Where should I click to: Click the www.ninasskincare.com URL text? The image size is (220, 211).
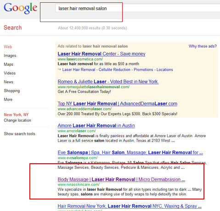click(x=79, y=184)
